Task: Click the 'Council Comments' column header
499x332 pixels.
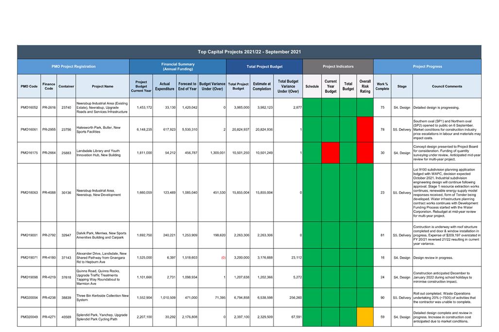Action: click(447, 86)
